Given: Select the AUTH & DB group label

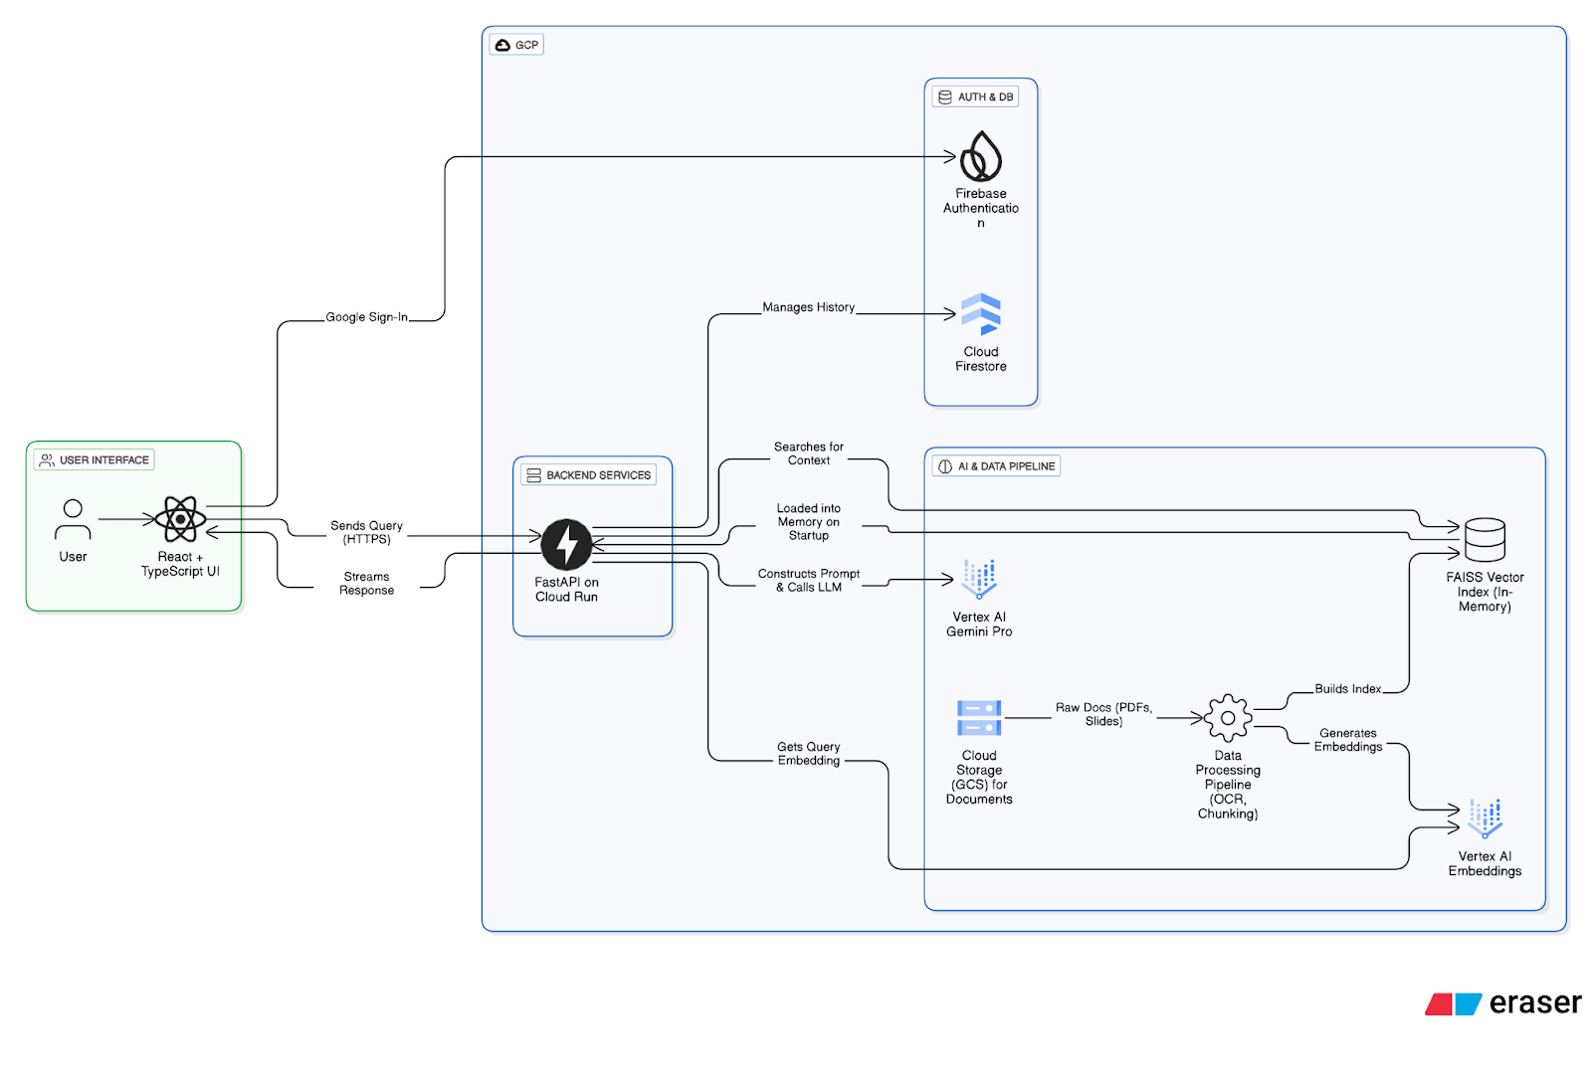Looking at the screenshot, I should click(x=976, y=96).
